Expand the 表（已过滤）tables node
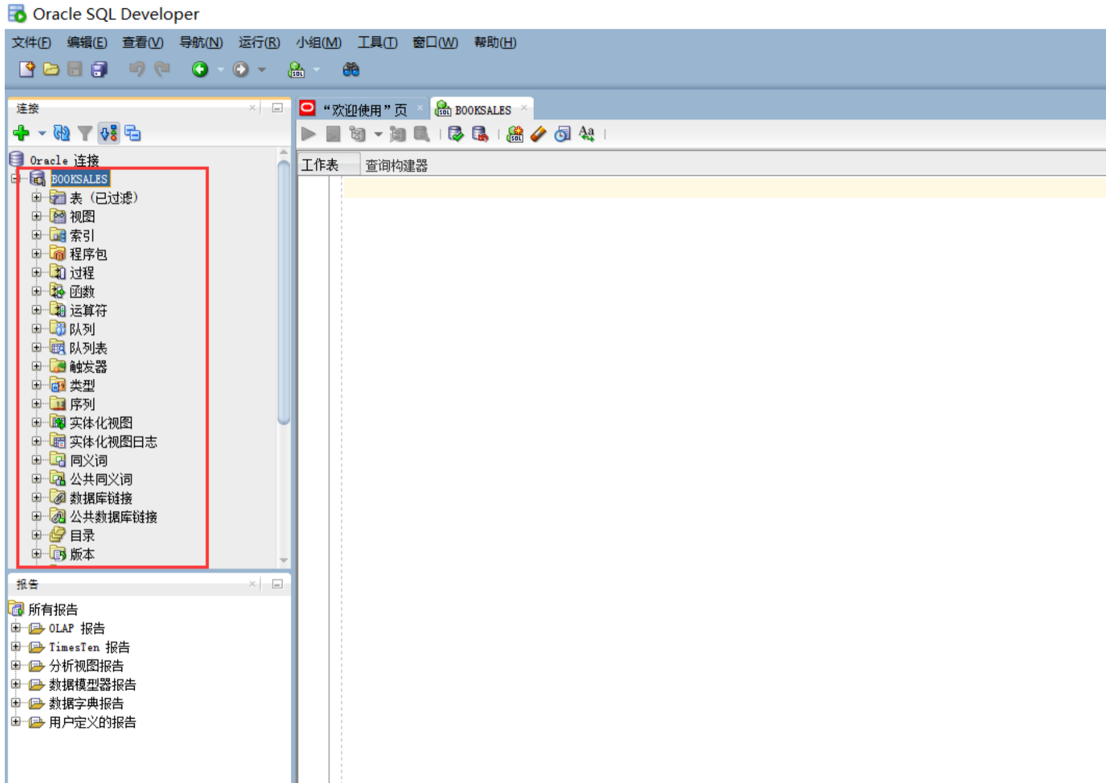 pyautogui.click(x=36, y=197)
